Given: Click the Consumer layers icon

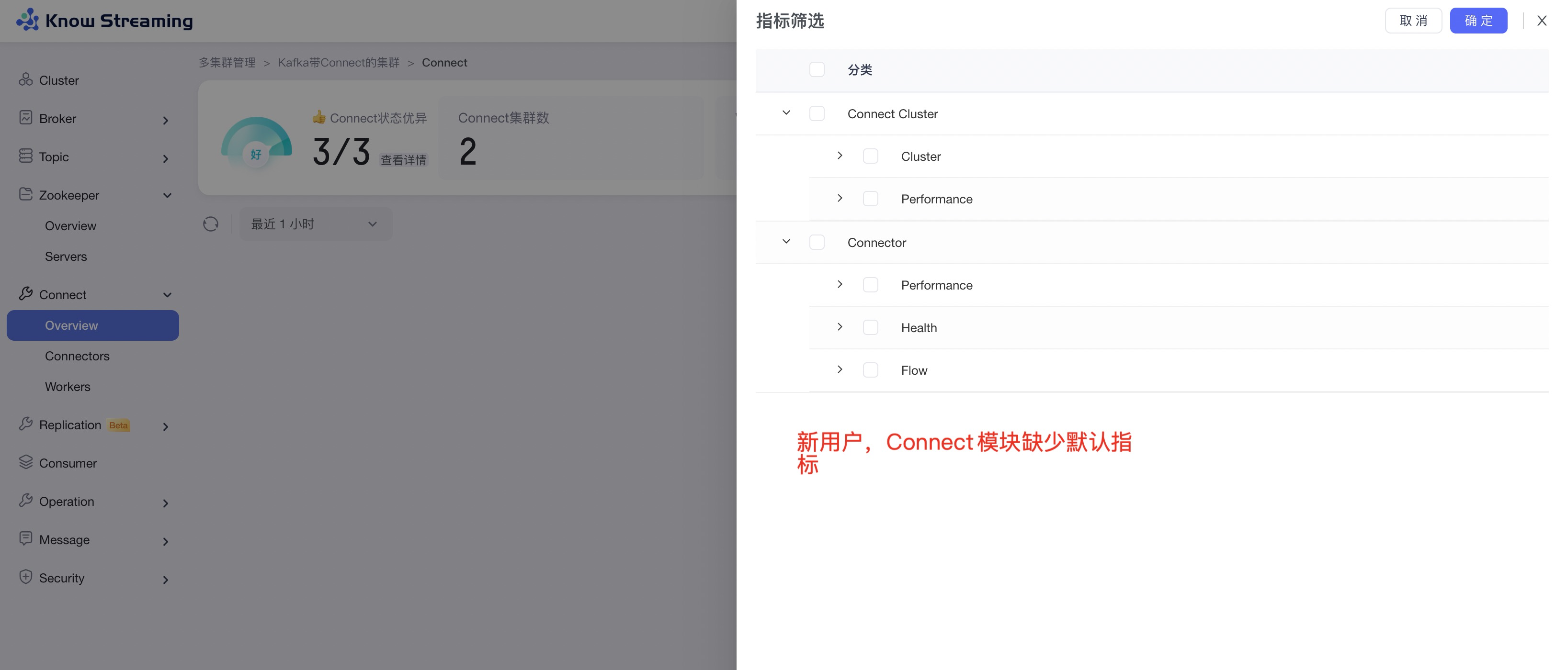Looking at the screenshot, I should pos(25,462).
